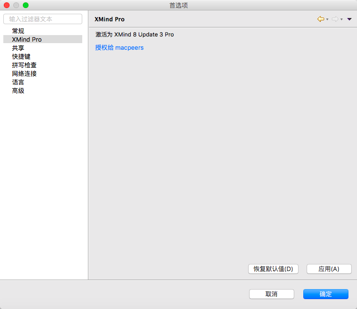
Task: Click the 授权给 macpeers link
Action: 119,48
